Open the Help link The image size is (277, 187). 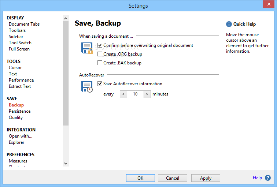point(257,178)
